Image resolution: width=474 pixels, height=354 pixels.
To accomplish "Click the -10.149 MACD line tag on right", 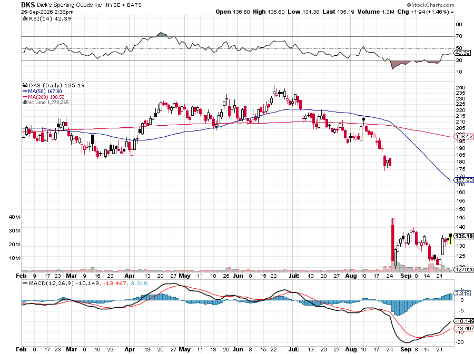I will (464, 321).
